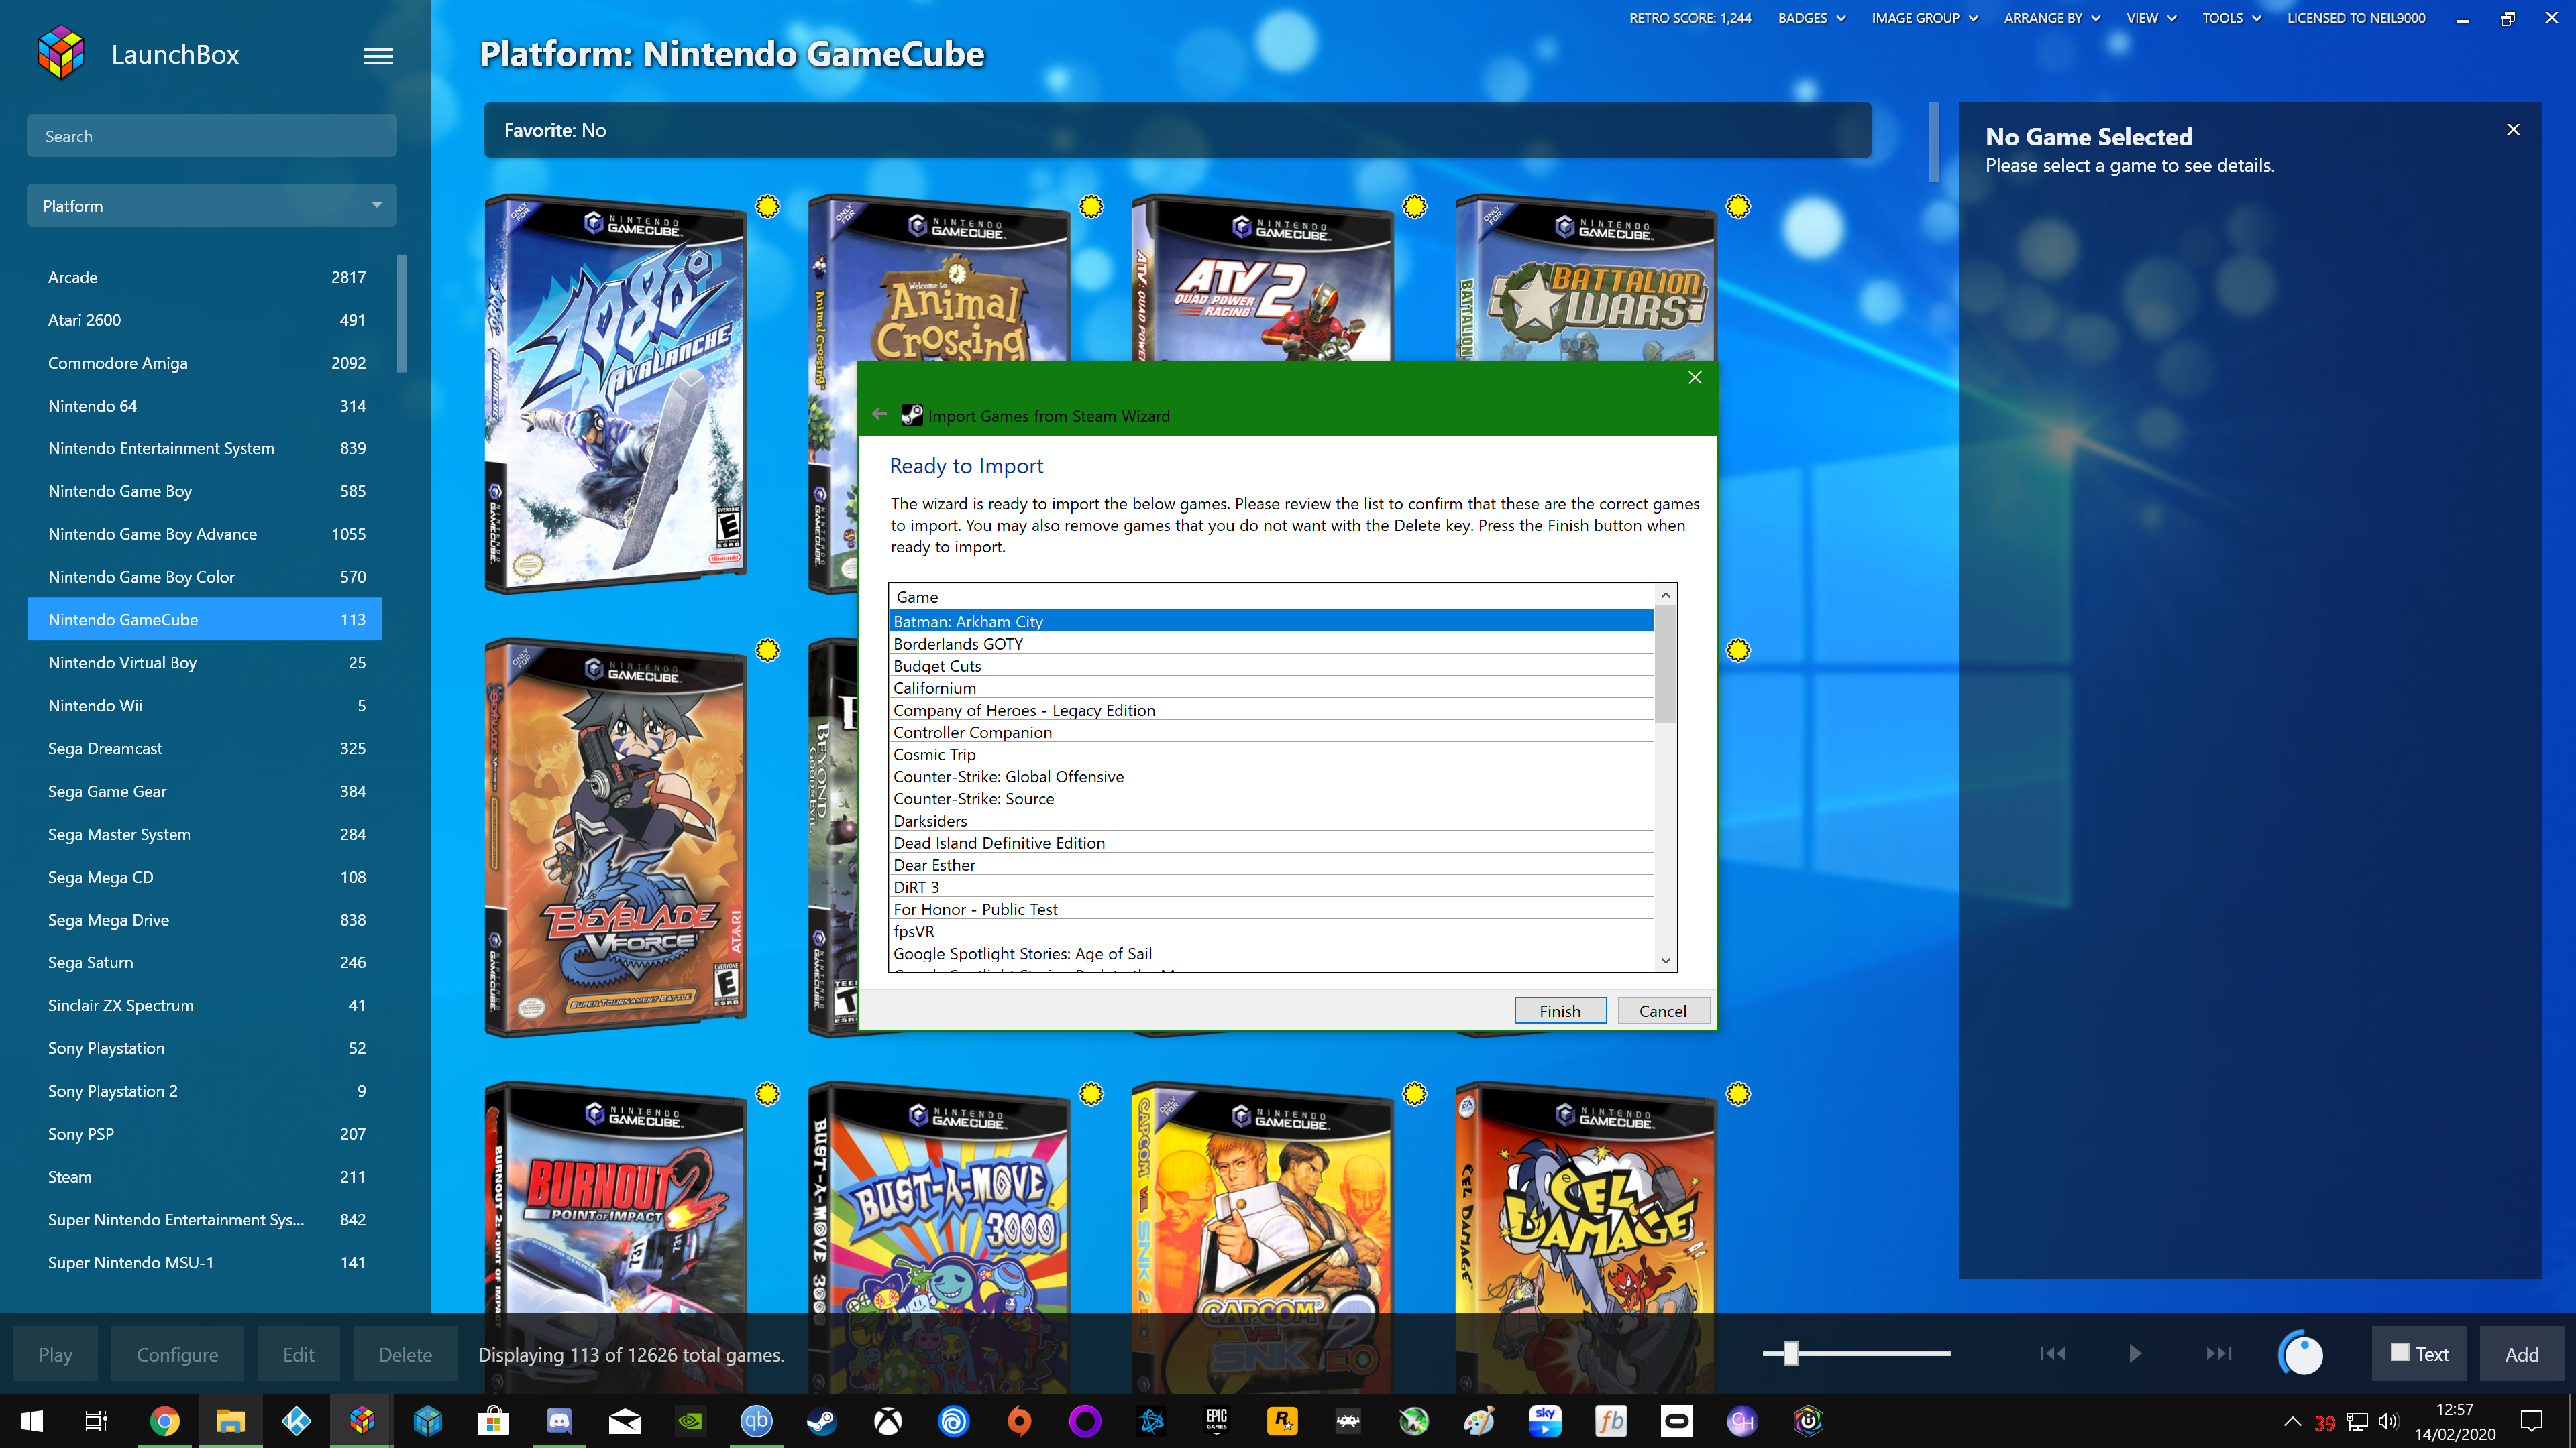Viewport: 2576px width, 1448px height.
Task: Click the Configure button
Action: tap(177, 1354)
